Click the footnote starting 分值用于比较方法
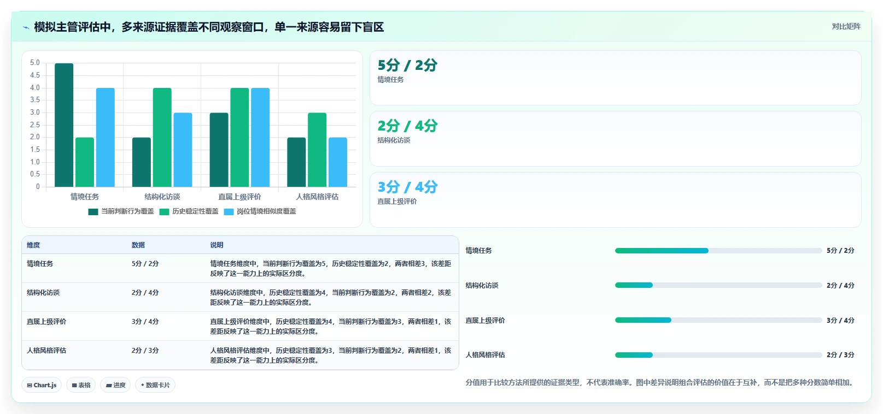The width and height of the screenshot is (883, 414). point(660,383)
